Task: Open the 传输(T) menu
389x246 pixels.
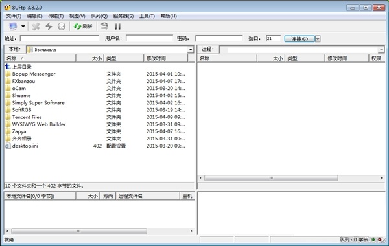Action: pyautogui.click(x=56, y=16)
